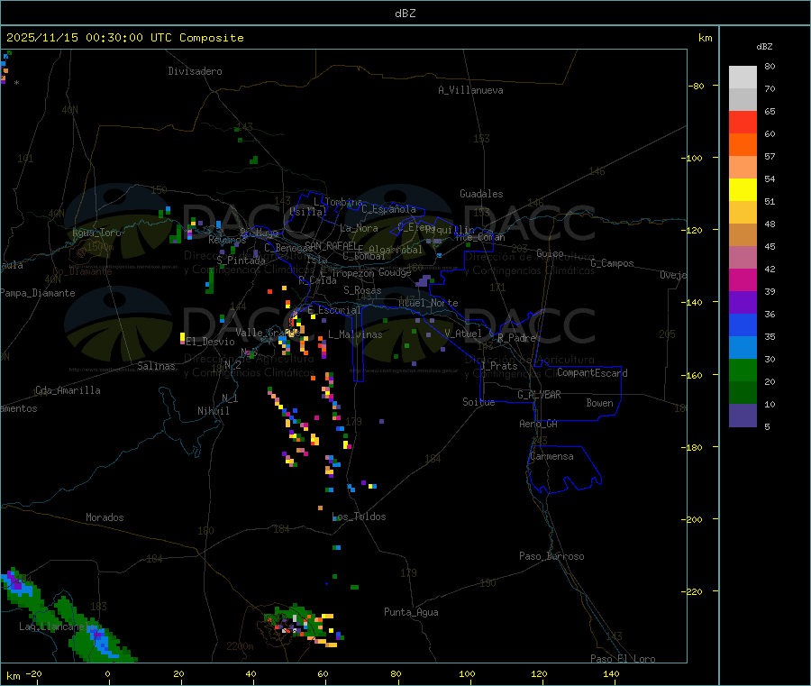
Task: Select the 'Agua_Toro' label
Action: coord(96,233)
